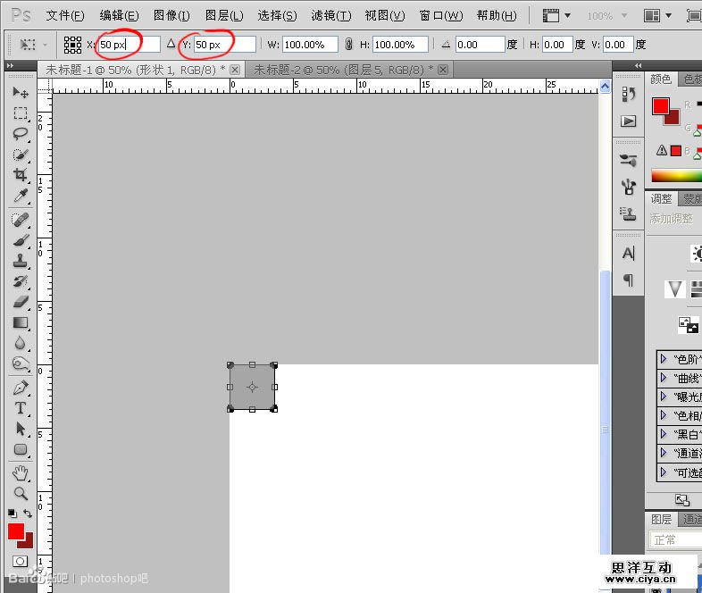Select the Hand tool
The image size is (702, 593).
(20, 472)
